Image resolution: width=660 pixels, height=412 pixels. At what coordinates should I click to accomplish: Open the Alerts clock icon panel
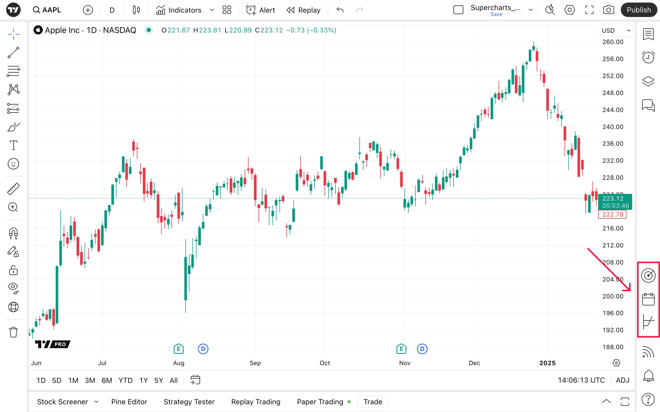(x=648, y=57)
